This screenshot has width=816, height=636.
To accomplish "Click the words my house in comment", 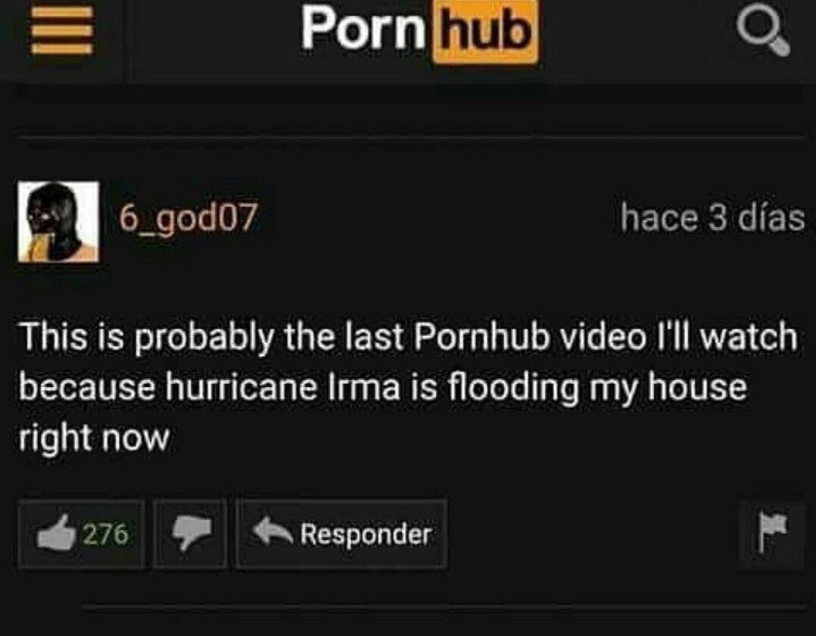I will click(x=668, y=388).
